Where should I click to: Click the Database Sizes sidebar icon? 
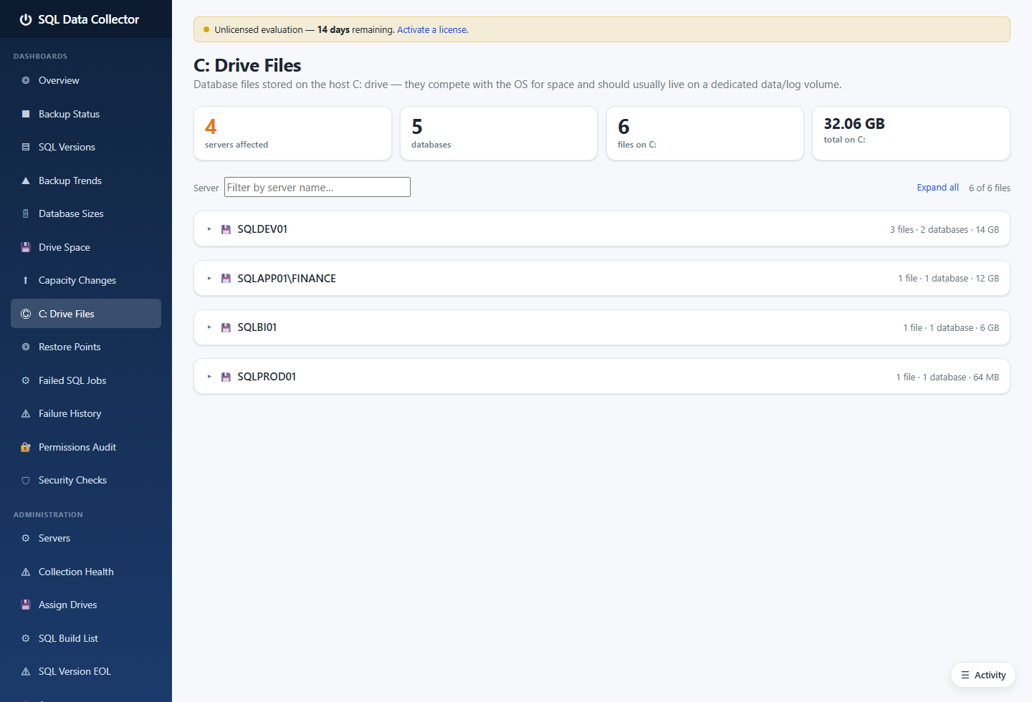26,213
